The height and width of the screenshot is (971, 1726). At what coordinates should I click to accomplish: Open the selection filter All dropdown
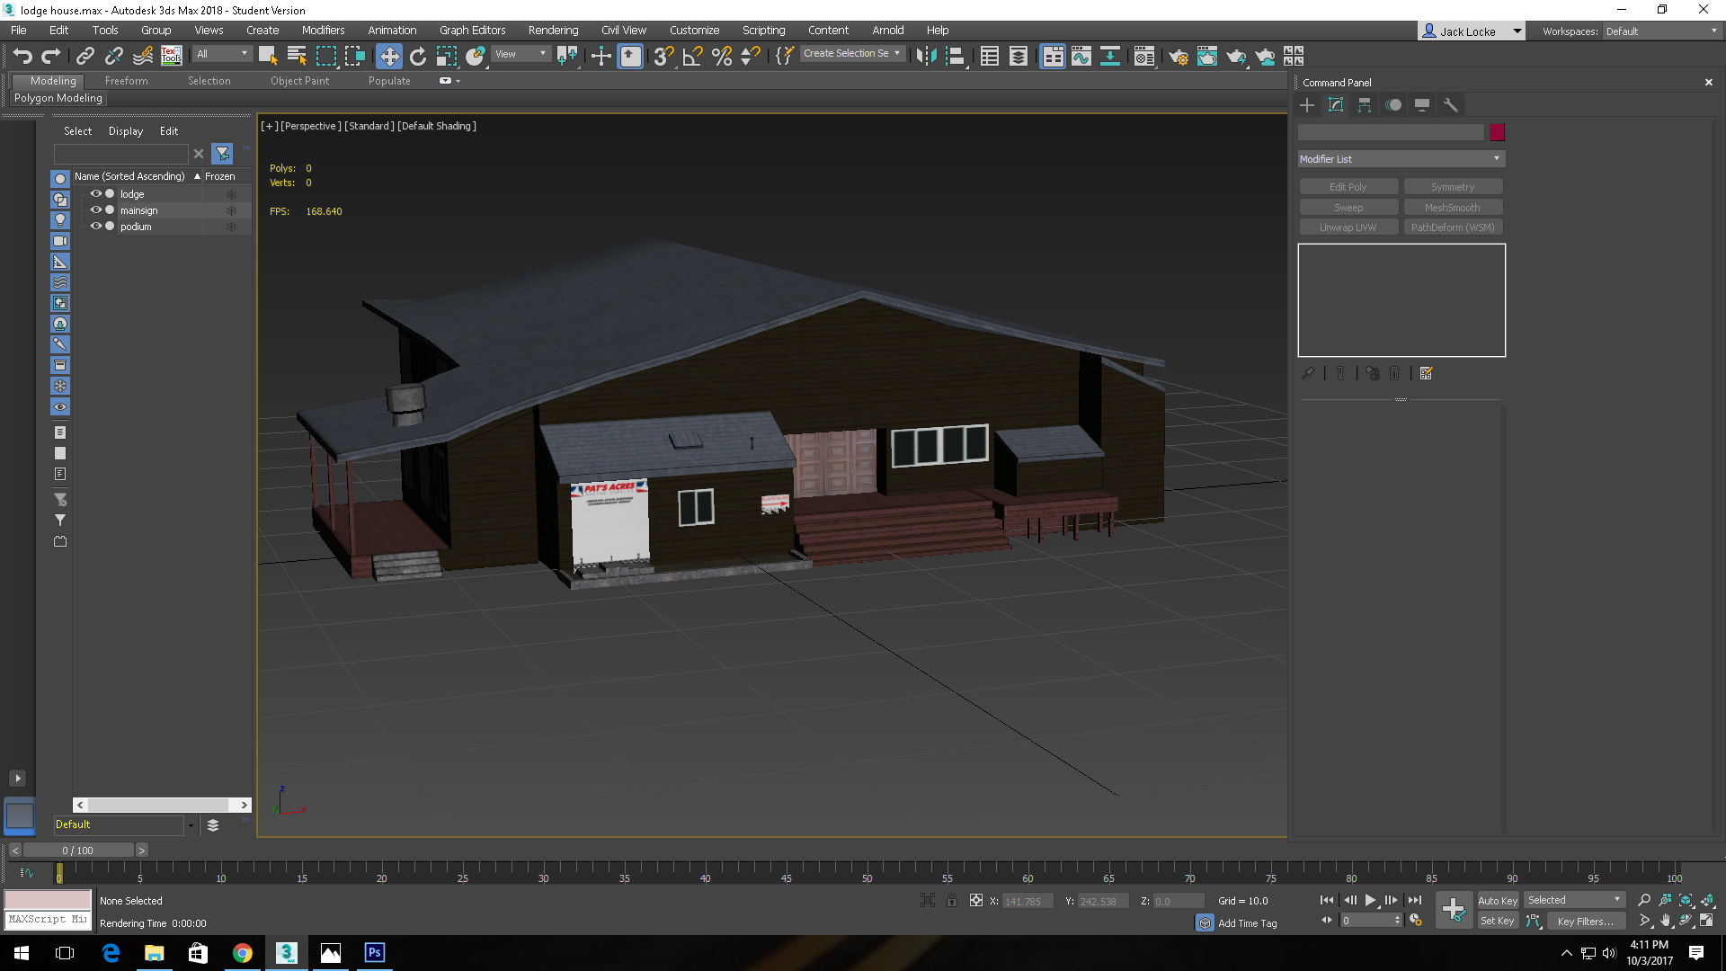pyautogui.click(x=222, y=54)
